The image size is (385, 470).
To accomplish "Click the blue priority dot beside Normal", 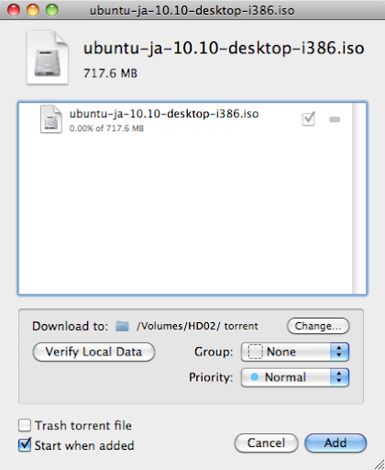I will tap(254, 377).
